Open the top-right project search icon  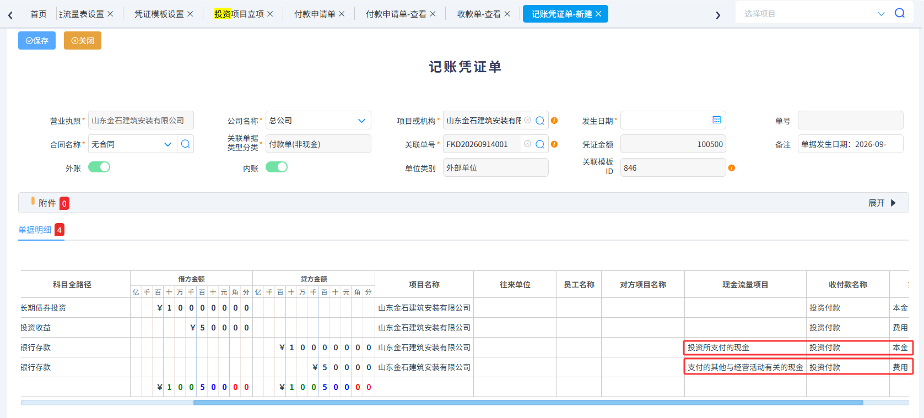[x=900, y=13]
